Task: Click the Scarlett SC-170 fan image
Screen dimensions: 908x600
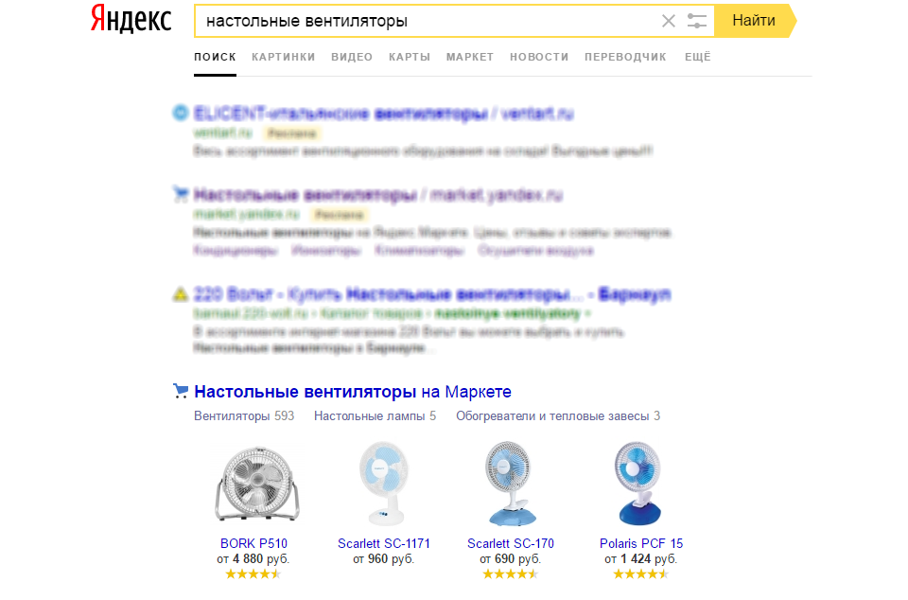Action: (510, 484)
